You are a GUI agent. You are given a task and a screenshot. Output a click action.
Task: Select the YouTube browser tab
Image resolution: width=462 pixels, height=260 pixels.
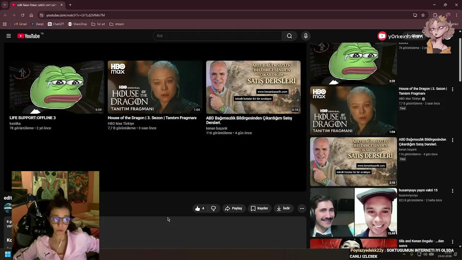pos(37,5)
